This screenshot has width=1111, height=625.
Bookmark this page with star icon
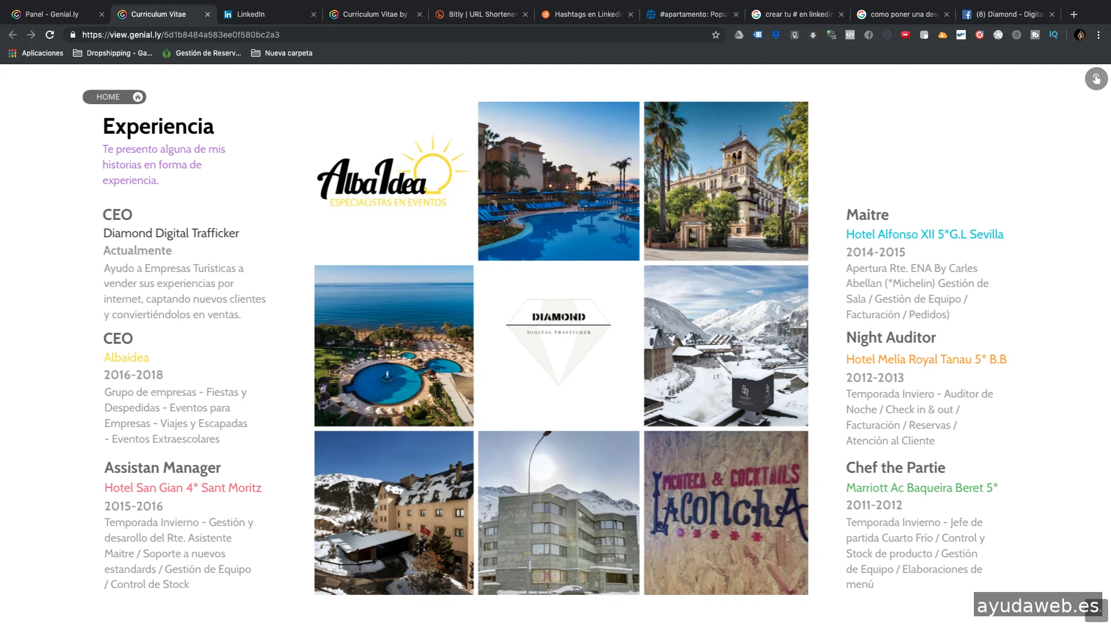[716, 35]
